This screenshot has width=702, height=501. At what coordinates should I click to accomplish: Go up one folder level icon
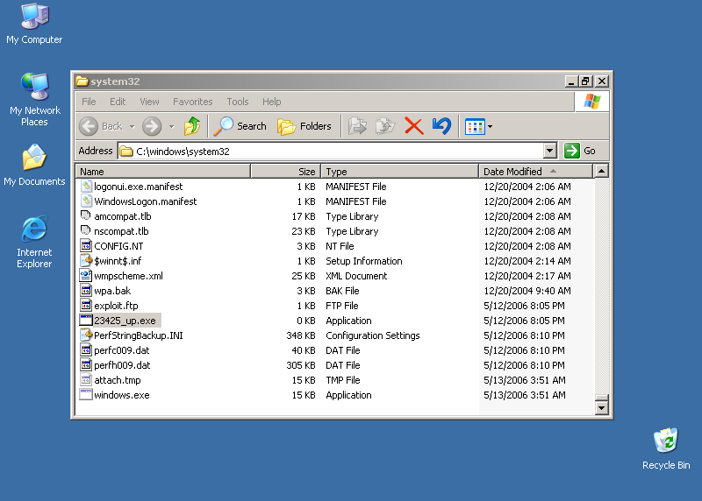pos(192,126)
